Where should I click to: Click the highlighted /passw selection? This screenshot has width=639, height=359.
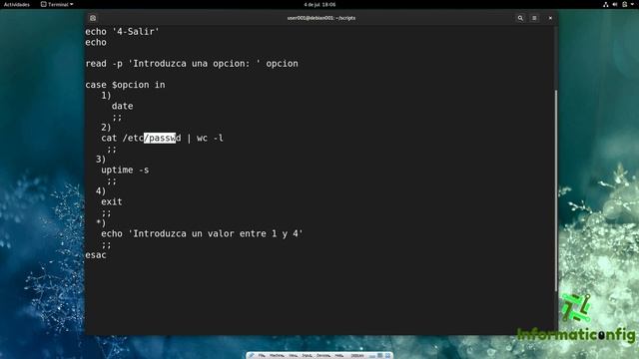pyautogui.click(x=160, y=138)
